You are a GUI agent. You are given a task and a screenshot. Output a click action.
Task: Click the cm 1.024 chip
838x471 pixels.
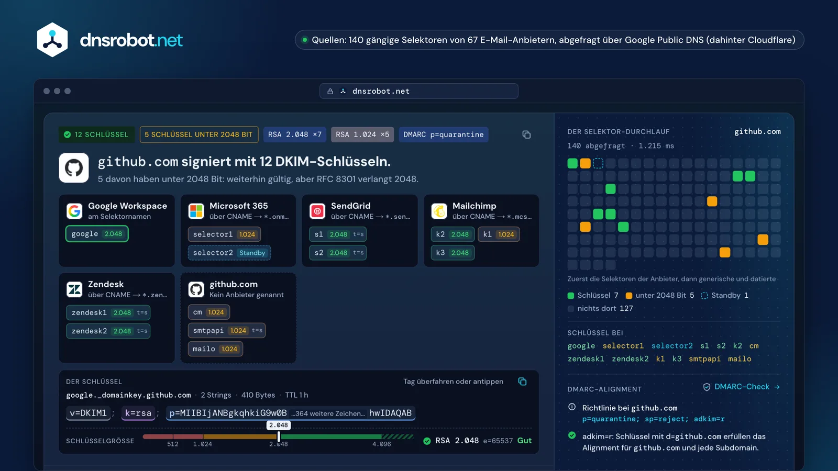[x=208, y=312]
